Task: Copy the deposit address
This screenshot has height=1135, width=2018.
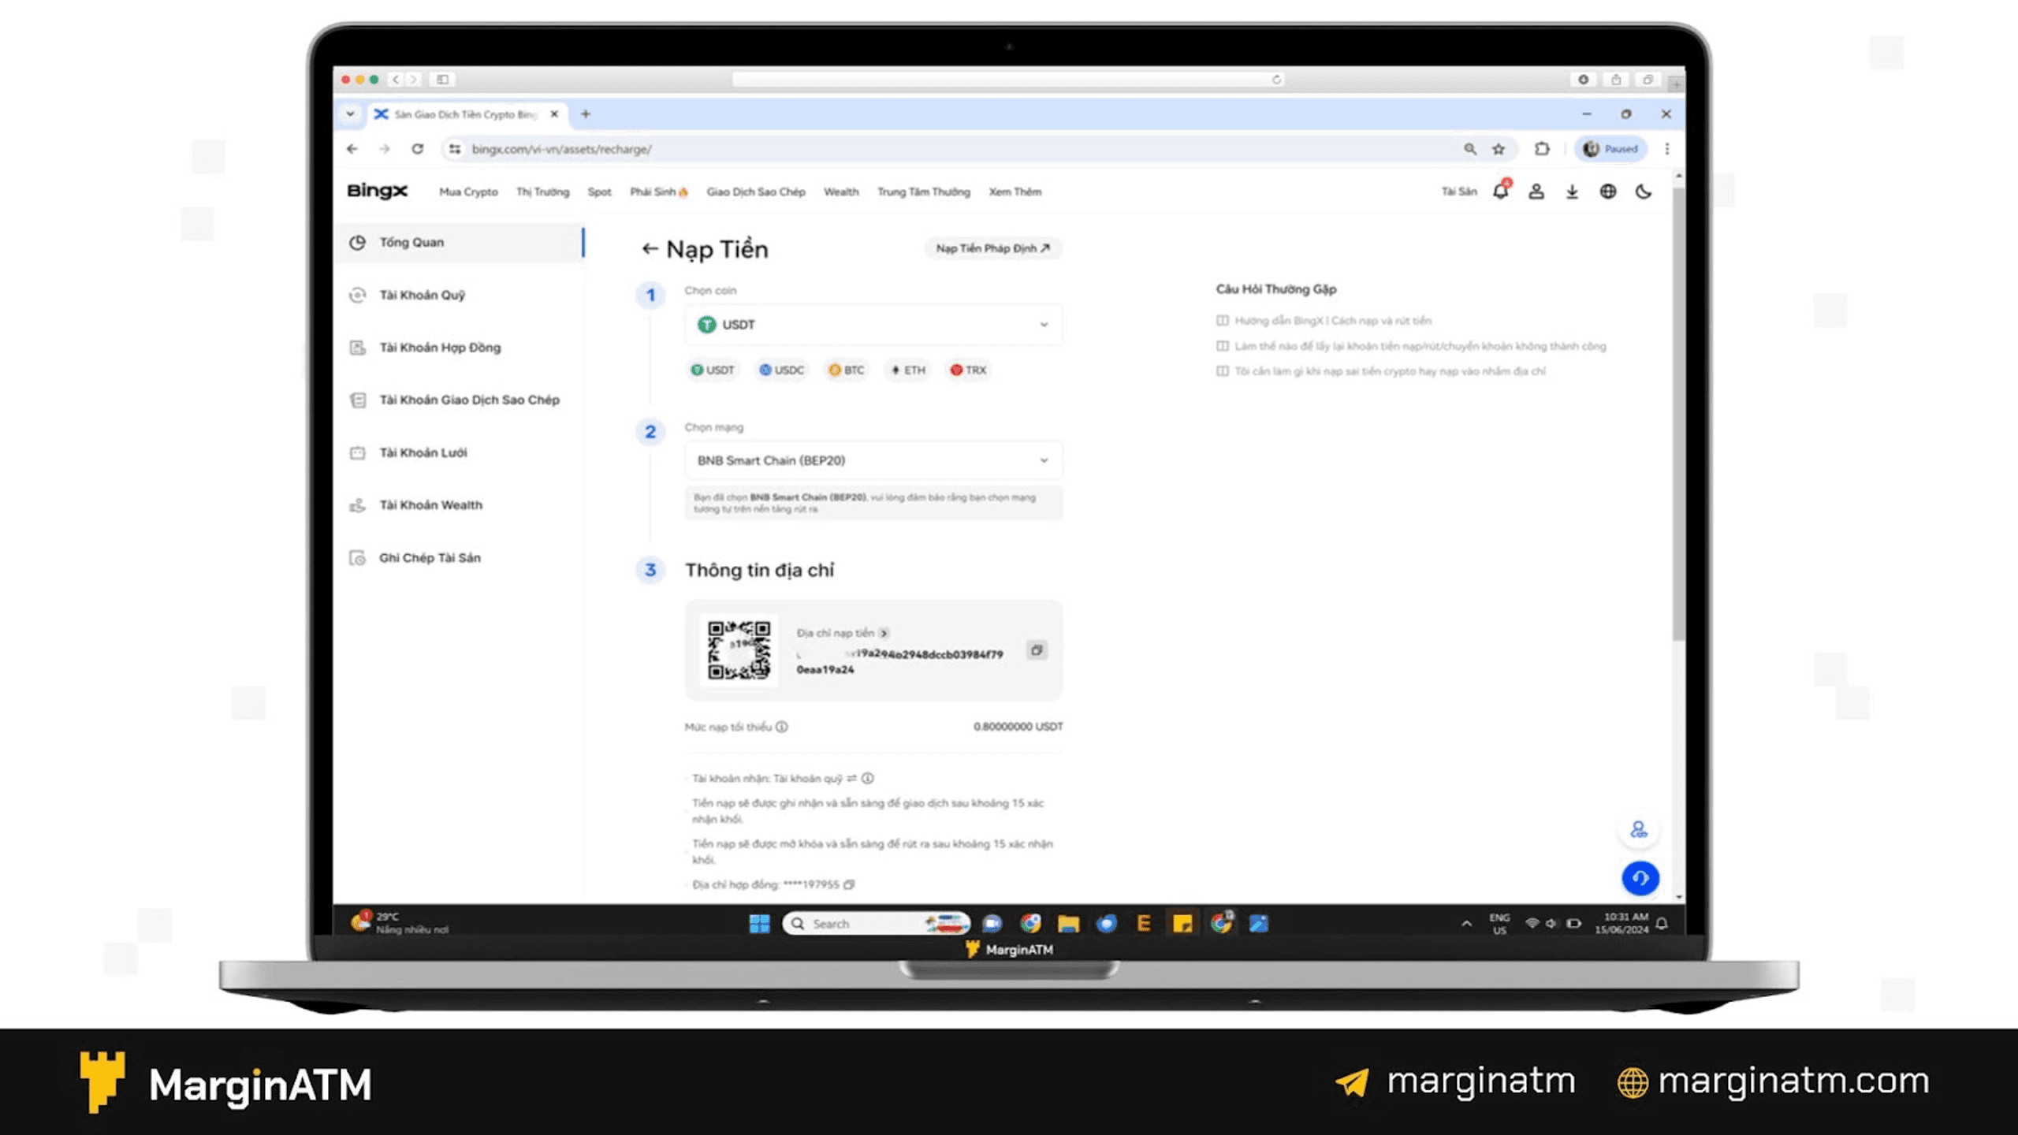Action: 1037,650
